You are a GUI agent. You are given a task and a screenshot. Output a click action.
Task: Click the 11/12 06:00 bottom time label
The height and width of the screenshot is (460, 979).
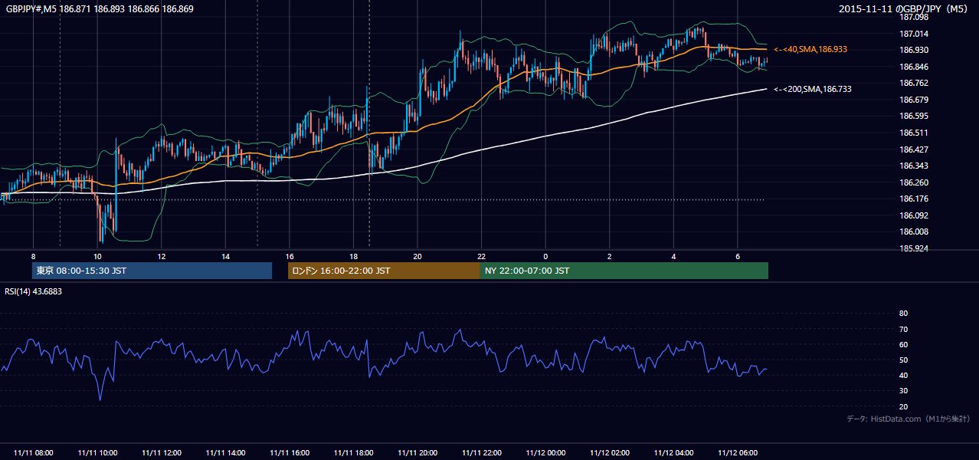(738, 453)
